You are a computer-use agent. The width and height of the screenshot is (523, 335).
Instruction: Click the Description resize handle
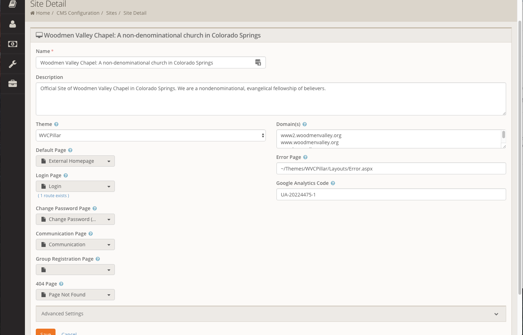(504, 113)
